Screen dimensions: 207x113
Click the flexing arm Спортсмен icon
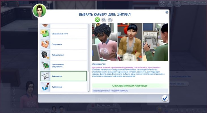(45, 44)
